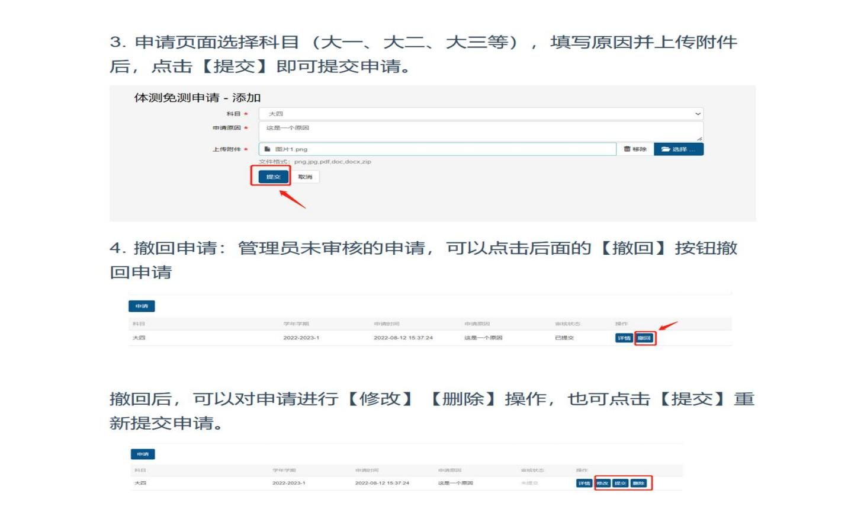The height and width of the screenshot is (512, 867).
Task: Click the file icon before 图片1.png
Action: click(268, 149)
